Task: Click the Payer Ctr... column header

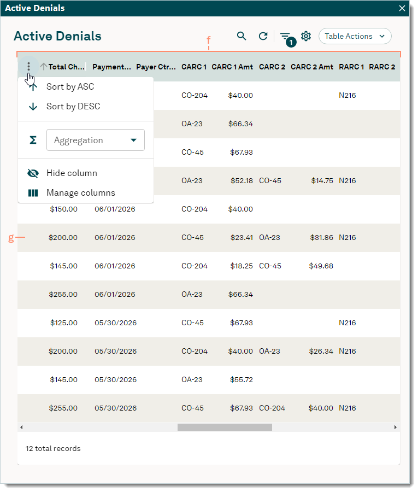Action: pyautogui.click(x=156, y=67)
